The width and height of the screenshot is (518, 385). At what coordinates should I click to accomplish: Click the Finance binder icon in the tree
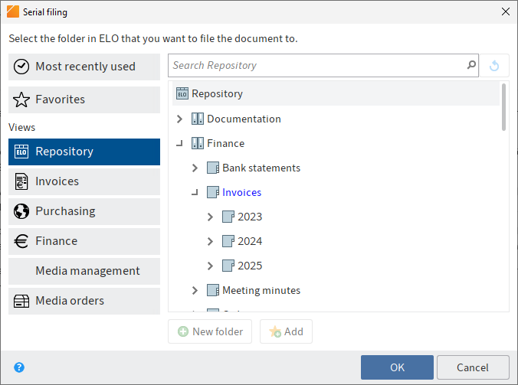(198, 143)
